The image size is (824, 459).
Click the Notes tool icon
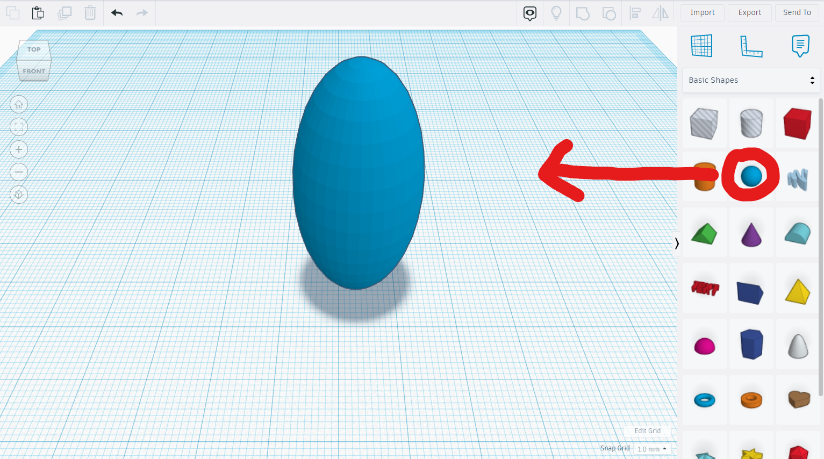pos(800,46)
